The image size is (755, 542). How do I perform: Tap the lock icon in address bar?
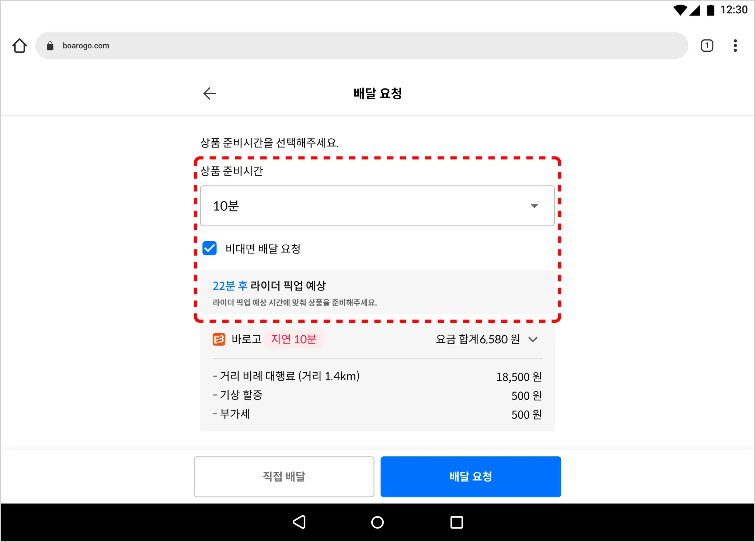pos(51,46)
